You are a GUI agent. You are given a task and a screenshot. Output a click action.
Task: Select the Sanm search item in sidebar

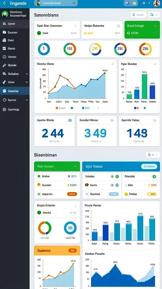tap(15, 24)
